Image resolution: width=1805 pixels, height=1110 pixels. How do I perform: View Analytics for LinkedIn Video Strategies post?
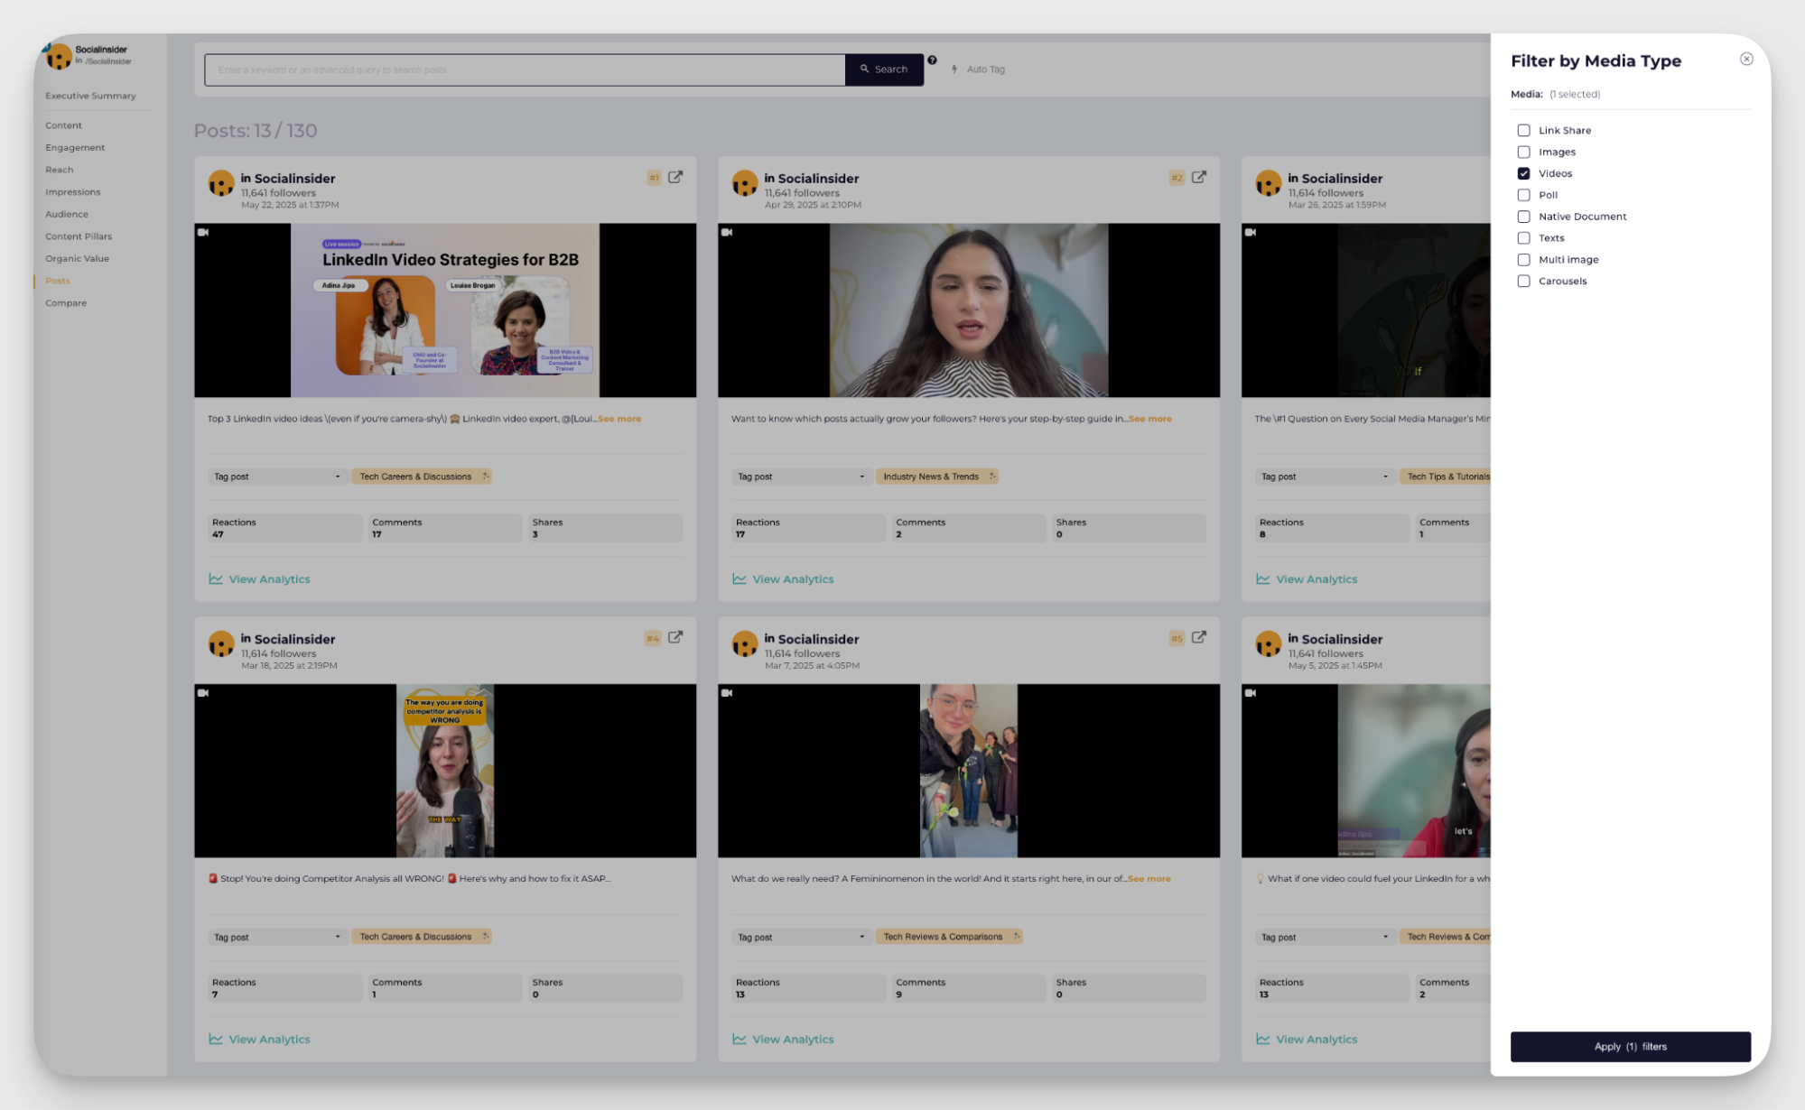point(259,579)
